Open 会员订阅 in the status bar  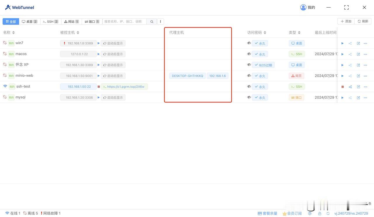pyautogui.click(x=292, y=213)
